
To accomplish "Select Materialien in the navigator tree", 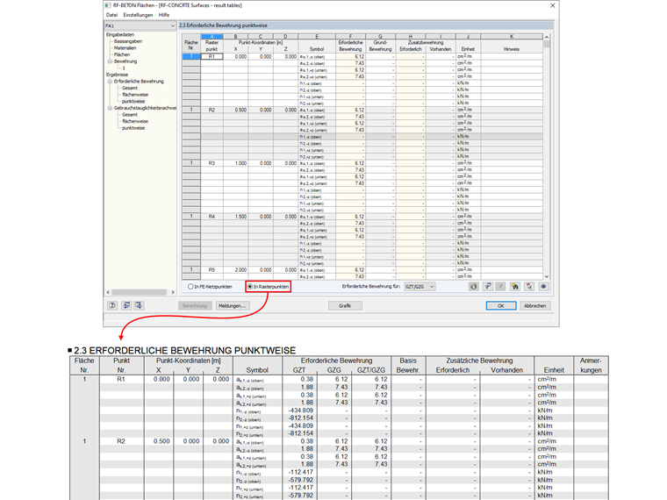I will [125, 48].
